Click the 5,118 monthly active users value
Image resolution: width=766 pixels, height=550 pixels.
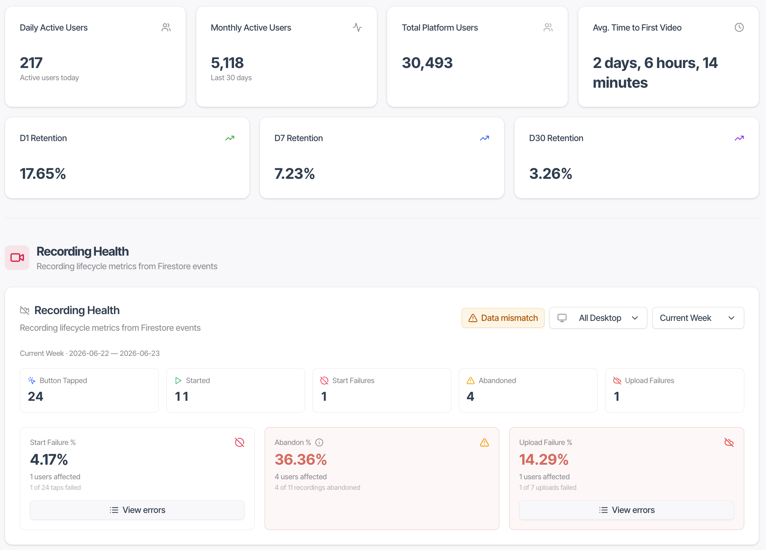pos(227,63)
